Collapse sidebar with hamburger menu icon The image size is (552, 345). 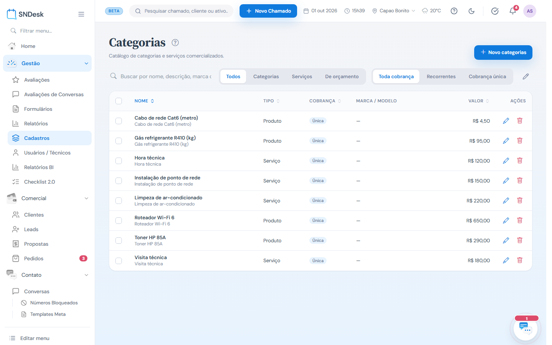(x=81, y=14)
